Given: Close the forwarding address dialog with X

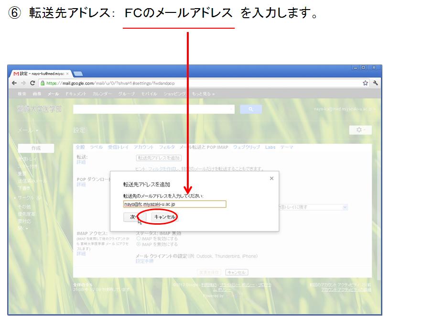Looking at the screenshot, I should click(x=271, y=178).
